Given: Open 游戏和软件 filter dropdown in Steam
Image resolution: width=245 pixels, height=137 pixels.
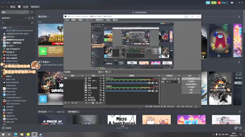Looking at the screenshot, I should 14,18.
